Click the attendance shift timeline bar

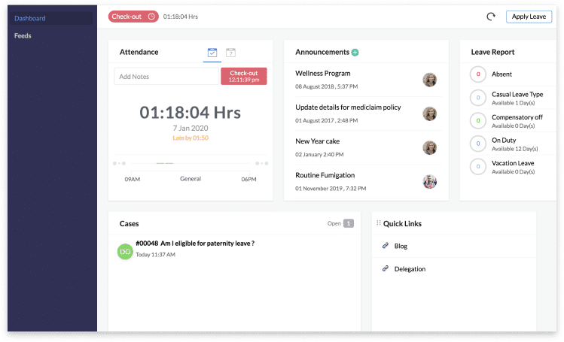[191, 163]
